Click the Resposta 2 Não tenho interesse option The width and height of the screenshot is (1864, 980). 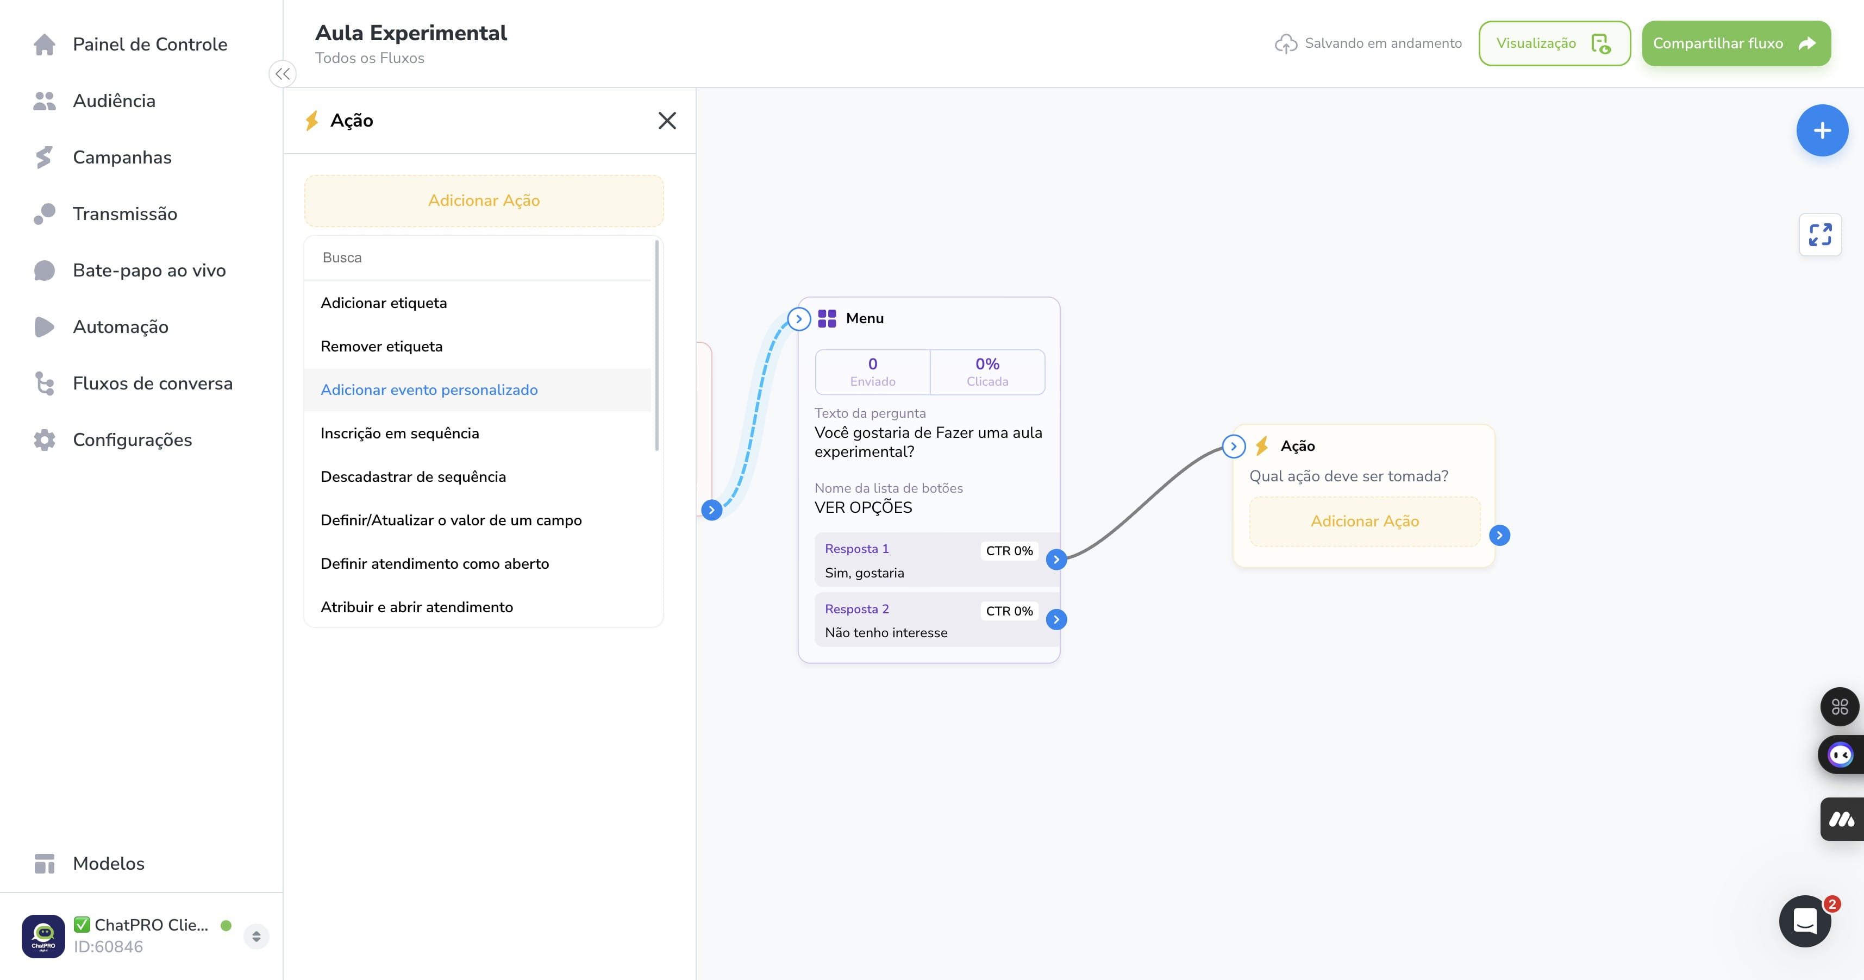click(936, 620)
